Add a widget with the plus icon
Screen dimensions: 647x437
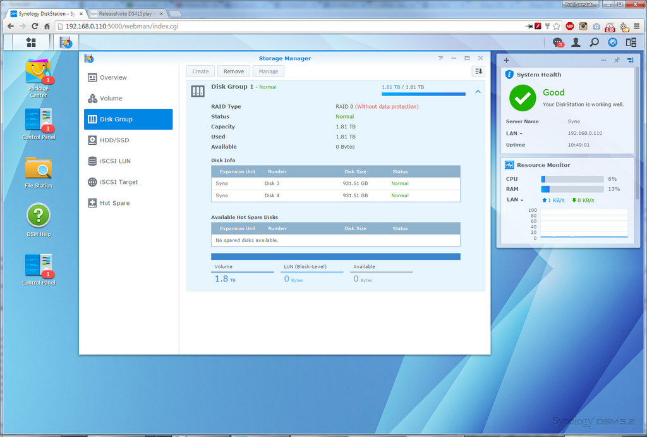pos(506,60)
